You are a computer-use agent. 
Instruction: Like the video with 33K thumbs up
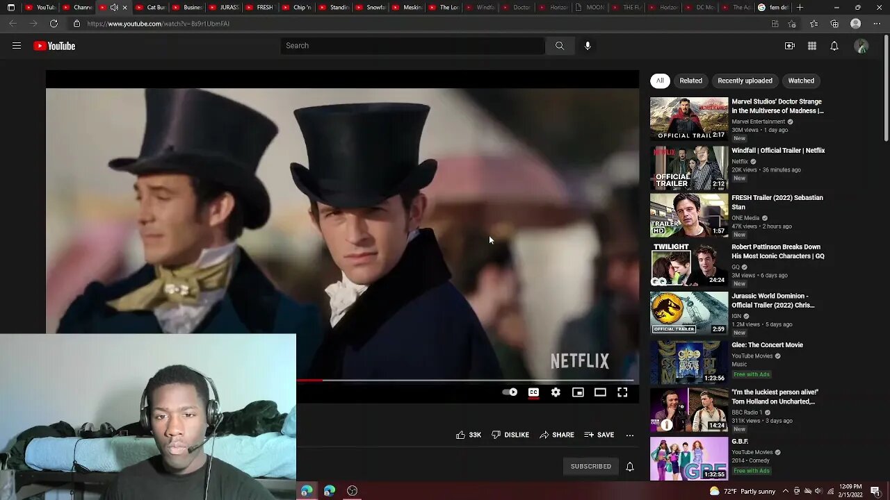coord(469,435)
